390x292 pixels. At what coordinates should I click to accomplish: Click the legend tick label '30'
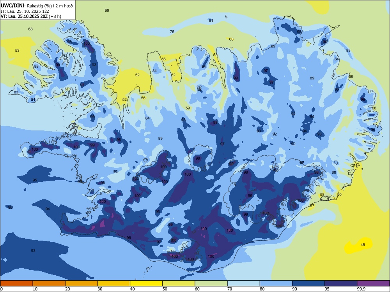(x=100, y=289)
